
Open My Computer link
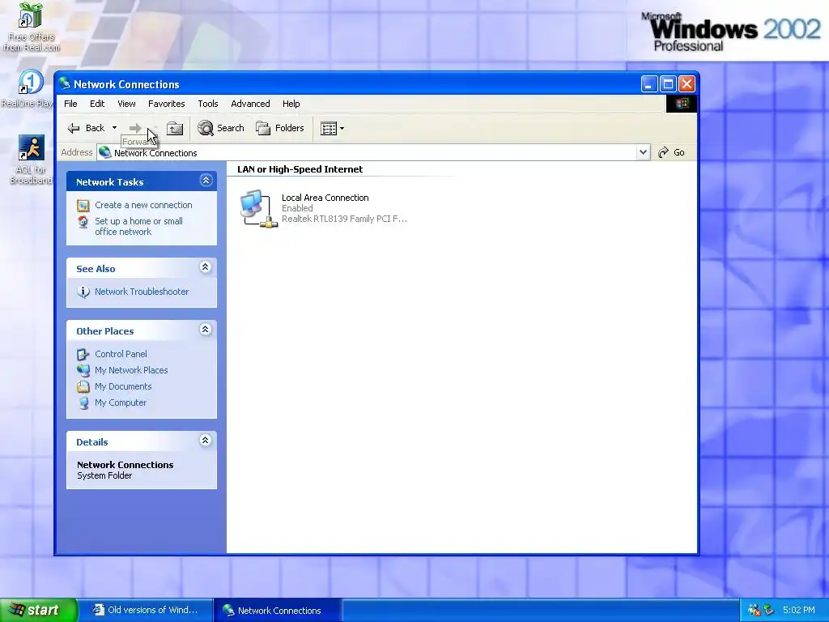(121, 403)
